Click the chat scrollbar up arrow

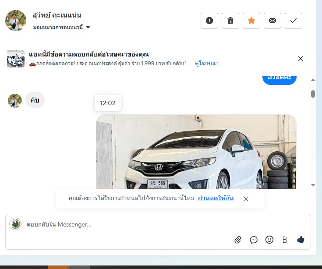[313, 80]
